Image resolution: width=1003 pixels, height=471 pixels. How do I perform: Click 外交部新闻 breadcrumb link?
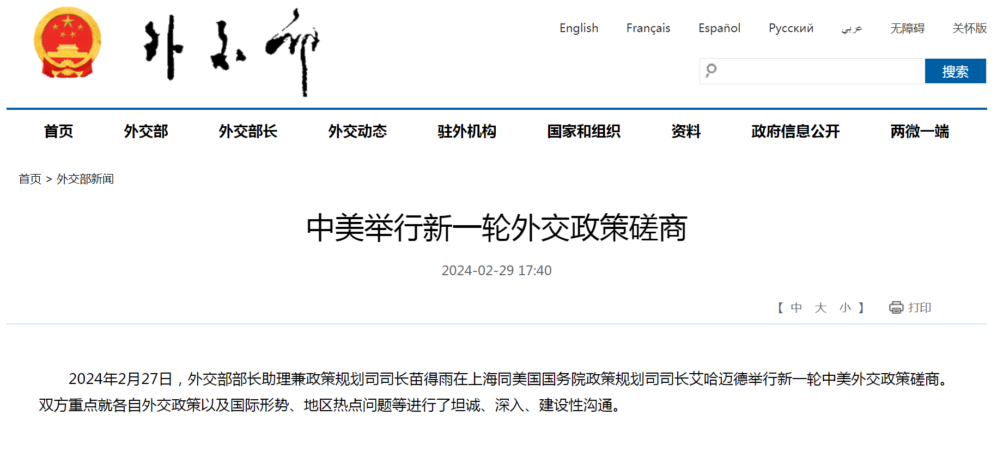pyautogui.click(x=85, y=179)
